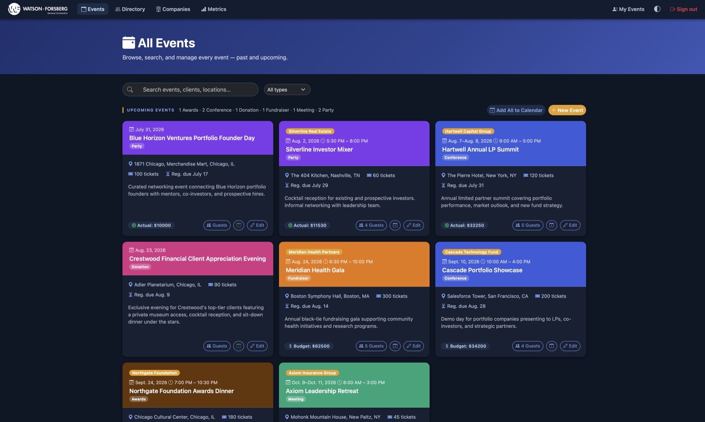Click the All Events heading calendar icon
This screenshot has width=705, height=422.
point(128,43)
